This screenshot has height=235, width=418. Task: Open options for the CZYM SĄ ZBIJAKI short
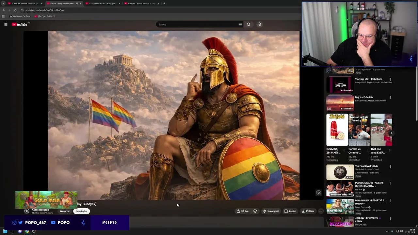click(345, 150)
